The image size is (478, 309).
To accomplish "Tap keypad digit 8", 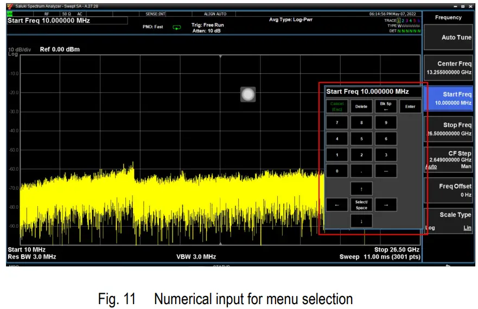I will pyautogui.click(x=361, y=123).
